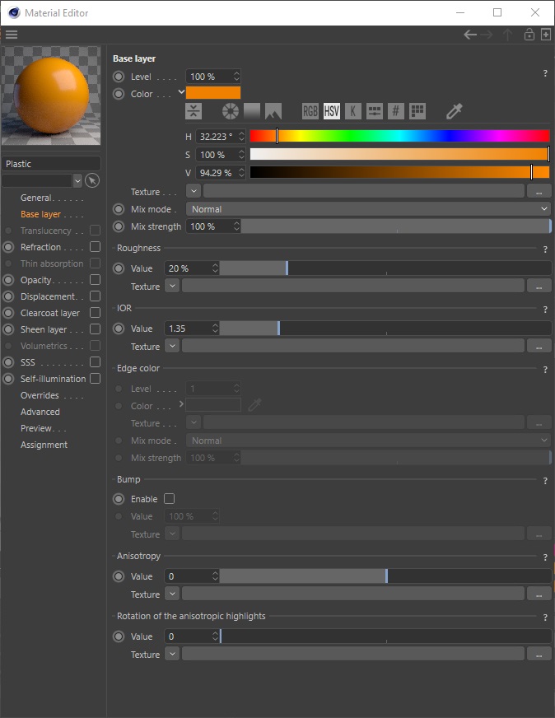Enable the Opacity channel checkbox
555x718 pixels.
click(x=96, y=279)
